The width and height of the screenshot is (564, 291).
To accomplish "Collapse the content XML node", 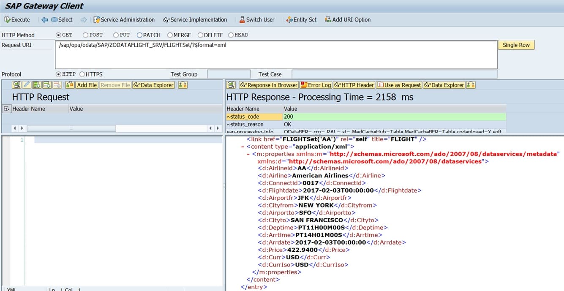I will 243,147.
